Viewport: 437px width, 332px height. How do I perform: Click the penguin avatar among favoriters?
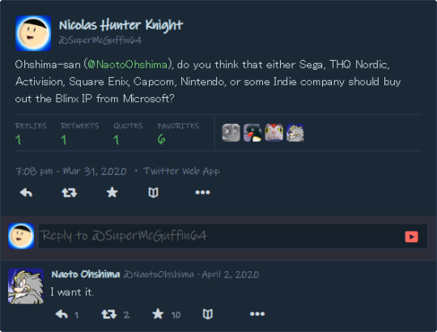[252, 133]
